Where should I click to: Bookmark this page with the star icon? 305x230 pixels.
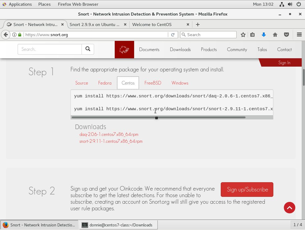[x=243, y=35]
